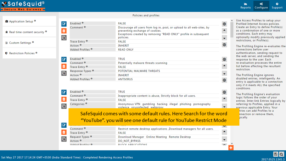The height and width of the screenshot is (161, 286).
Task: Select the 'READ ONLY' added profile value
Action: [x=126, y=50]
